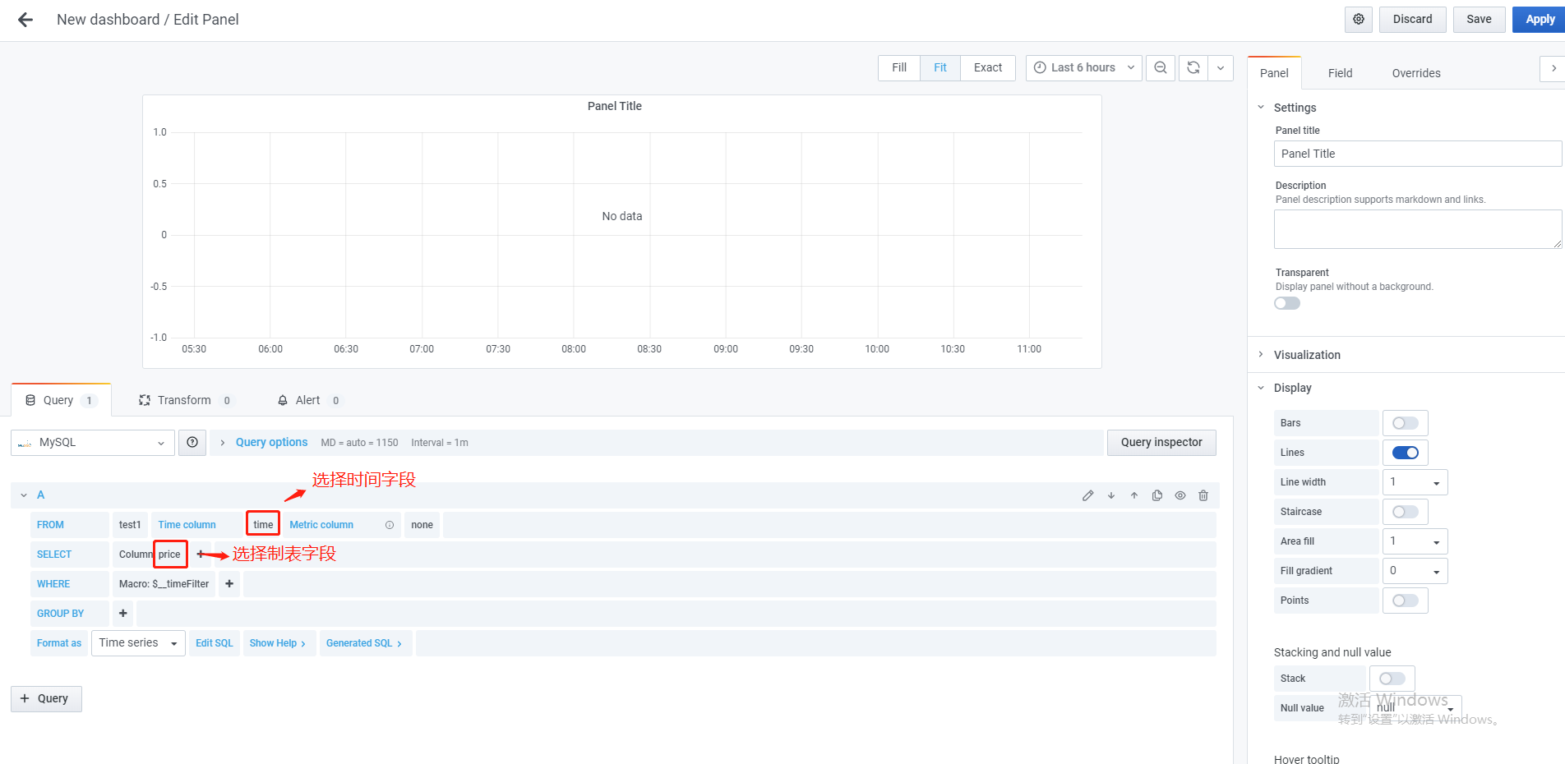
Task: Select the Overrides tab
Action: (1416, 73)
